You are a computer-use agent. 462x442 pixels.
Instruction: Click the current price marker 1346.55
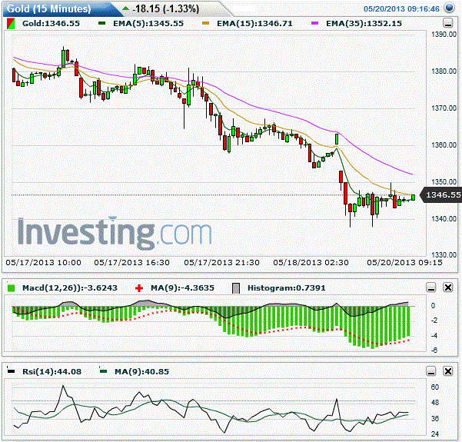[x=441, y=194]
